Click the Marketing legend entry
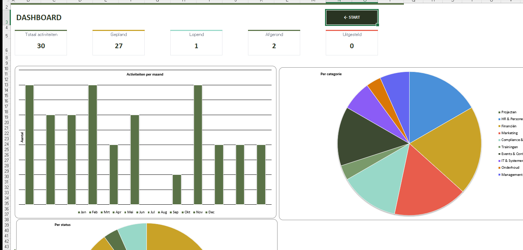This screenshot has height=250, width=523. pyautogui.click(x=509, y=133)
